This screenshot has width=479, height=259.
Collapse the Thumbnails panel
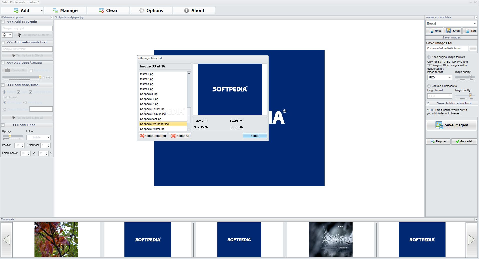pos(476,220)
